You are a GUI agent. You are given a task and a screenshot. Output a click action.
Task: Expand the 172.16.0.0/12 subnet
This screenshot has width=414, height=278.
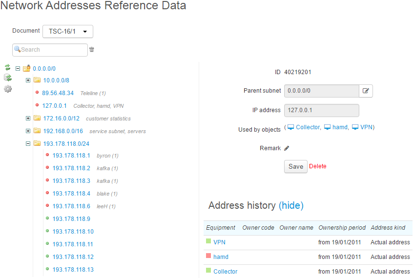28,119
